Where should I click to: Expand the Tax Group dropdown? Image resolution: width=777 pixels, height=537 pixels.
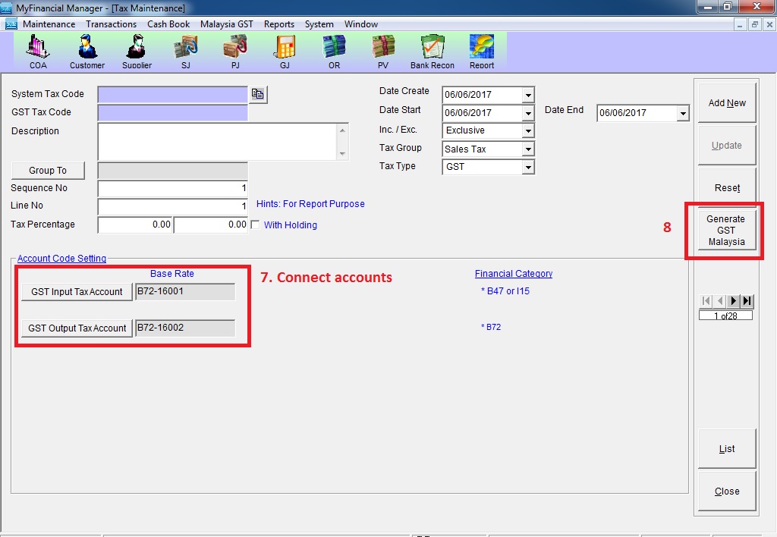pyautogui.click(x=528, y=149)
